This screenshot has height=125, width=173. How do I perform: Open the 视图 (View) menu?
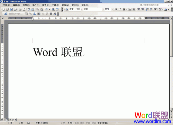tap(26, 5)
